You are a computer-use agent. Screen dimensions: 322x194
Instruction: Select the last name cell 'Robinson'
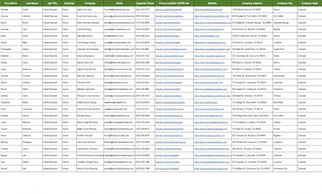[32, 129]
